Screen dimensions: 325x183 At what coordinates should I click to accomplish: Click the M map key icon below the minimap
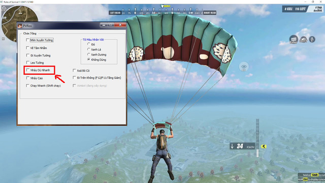(3, 39)
